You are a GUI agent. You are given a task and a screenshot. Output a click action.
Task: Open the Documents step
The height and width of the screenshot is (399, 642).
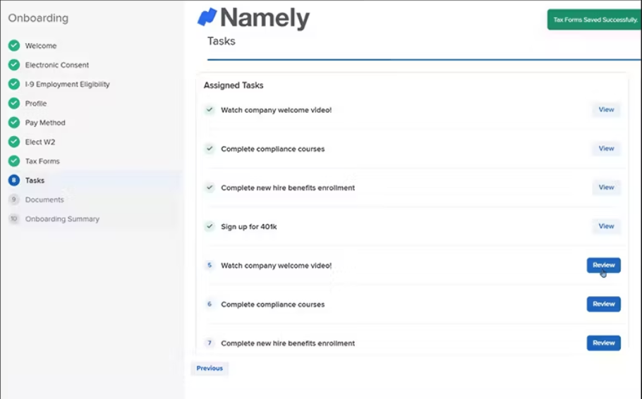pyautogui.click(x=44, y=199)
